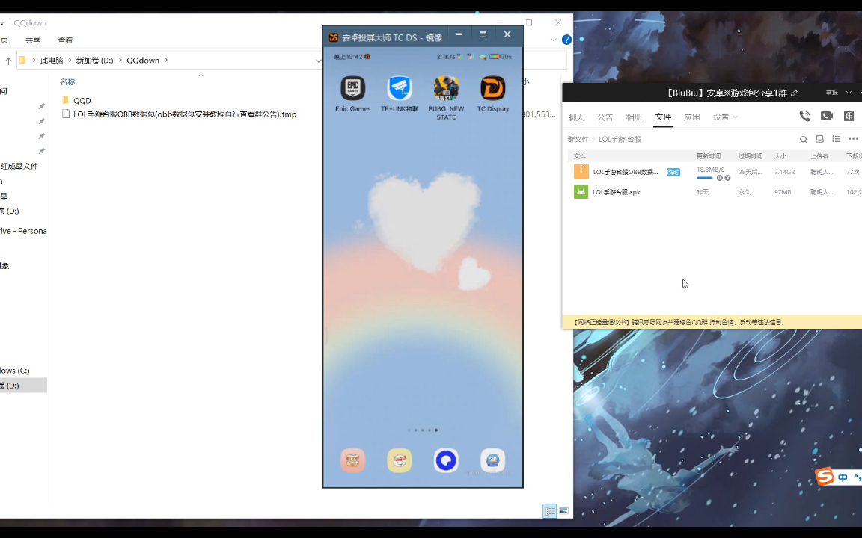The image size is (862, 538).
Task: Open the TC Display app
Action: [492, 88]
